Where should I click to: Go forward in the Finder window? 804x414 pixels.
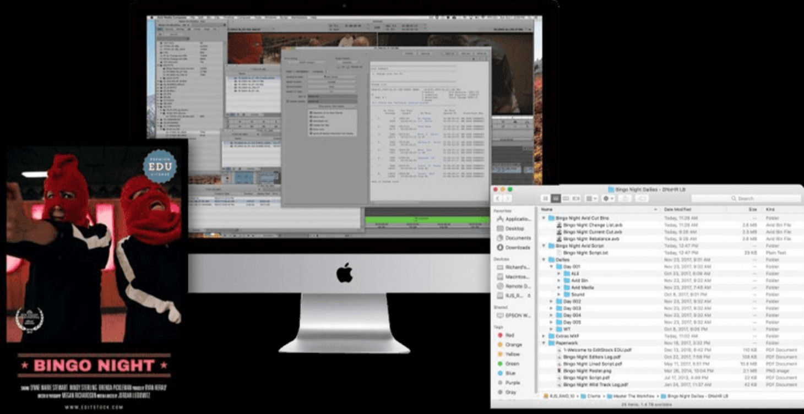coord(507,198)
